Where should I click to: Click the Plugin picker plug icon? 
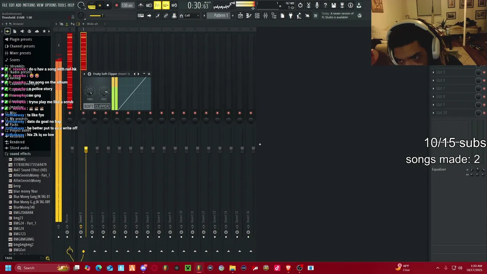click(291, 16)
